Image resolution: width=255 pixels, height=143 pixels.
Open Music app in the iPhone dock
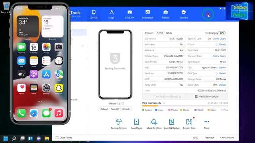point(59,113)
